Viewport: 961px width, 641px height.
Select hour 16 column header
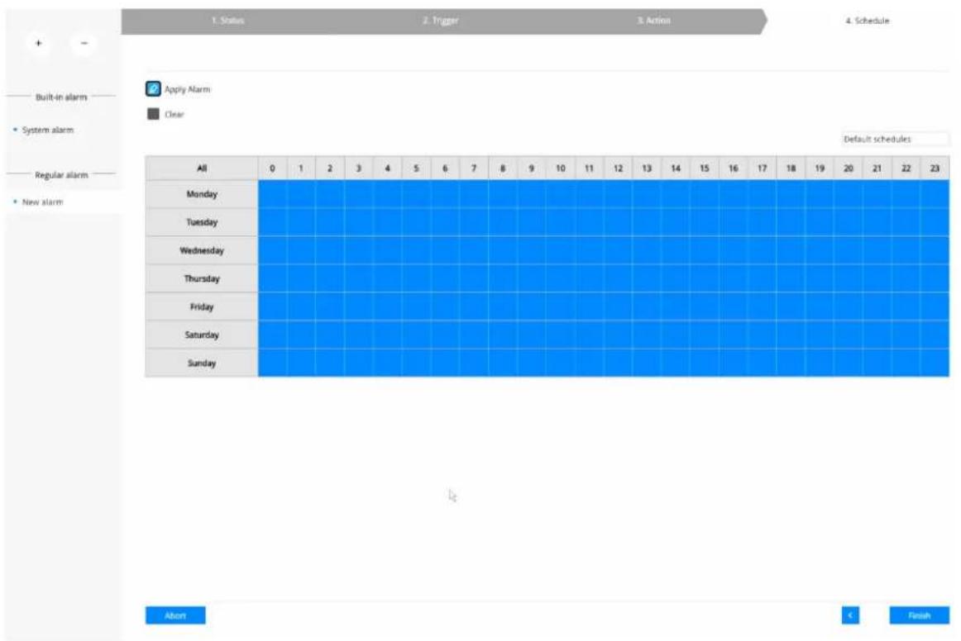[733, 169]
